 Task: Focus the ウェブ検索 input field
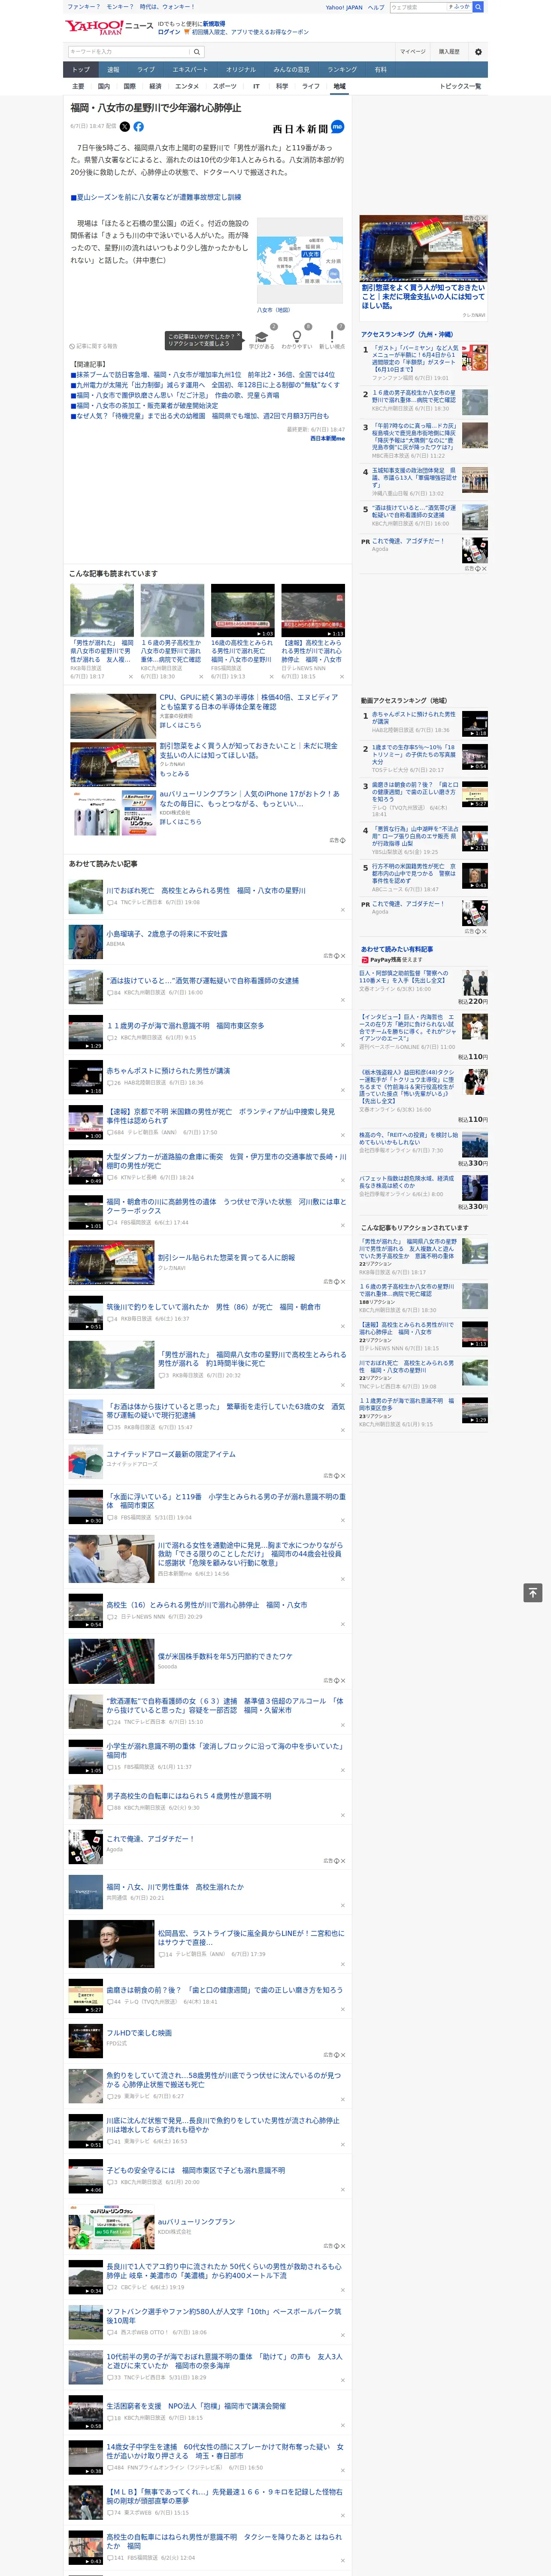click(417, 7)
